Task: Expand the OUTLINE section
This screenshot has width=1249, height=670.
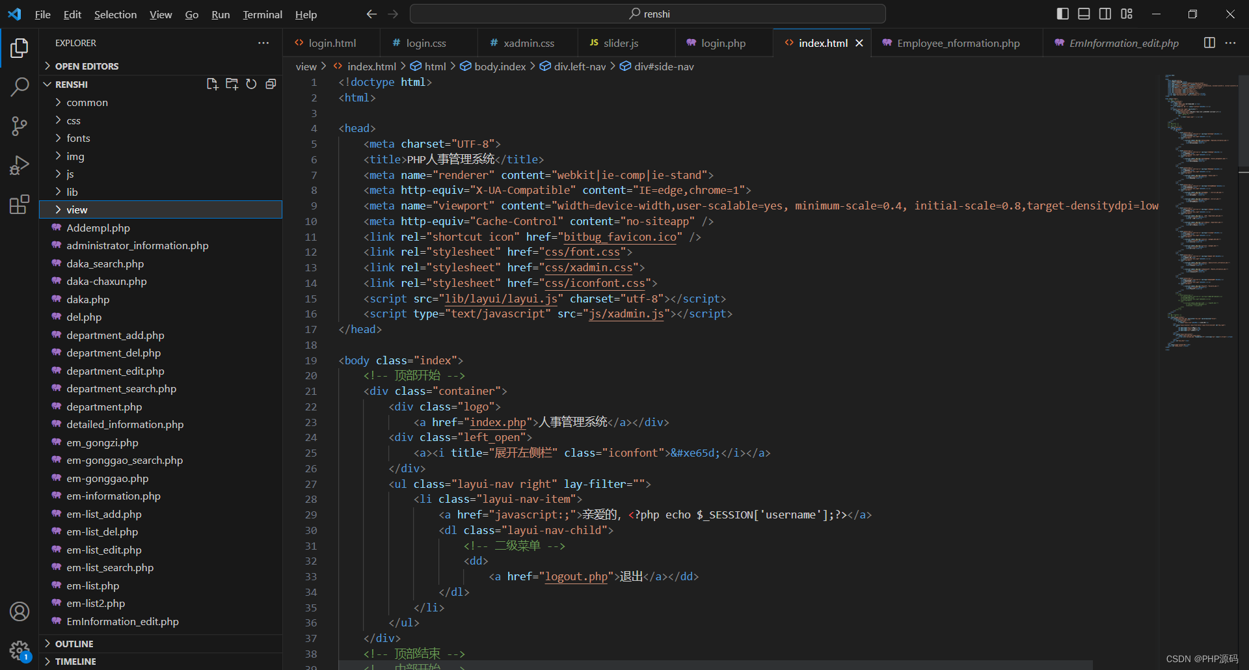Action: click(x=161, y=643)
